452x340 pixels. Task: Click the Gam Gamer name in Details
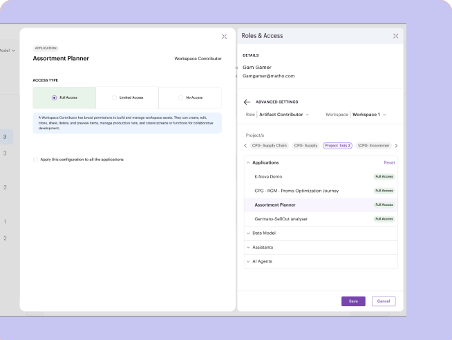[x=257, y=68]
